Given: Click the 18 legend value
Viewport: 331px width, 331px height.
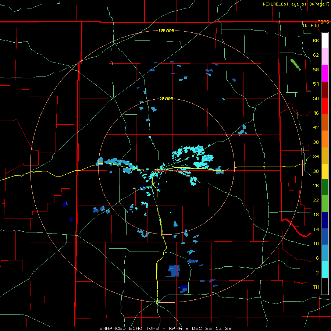Looking at the screenshot, I should point(316,215).
